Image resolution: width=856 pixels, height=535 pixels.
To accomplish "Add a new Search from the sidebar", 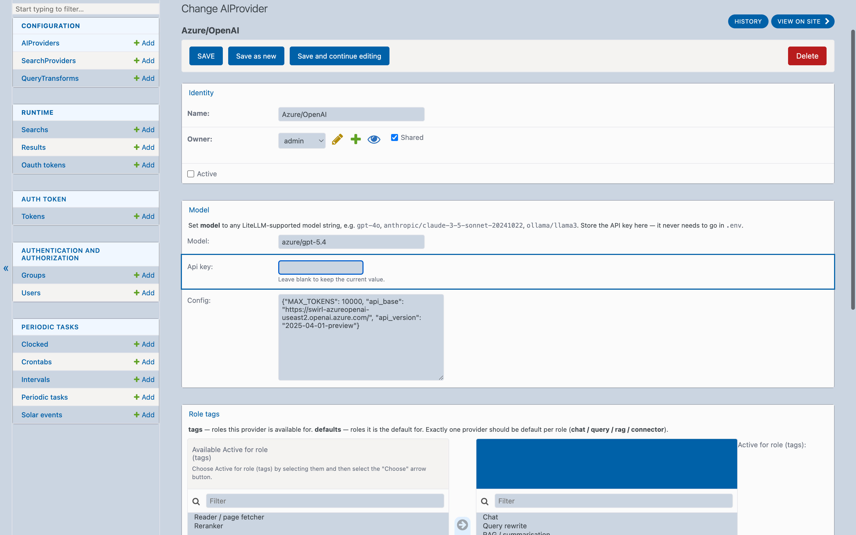I will tap(144, 129).
